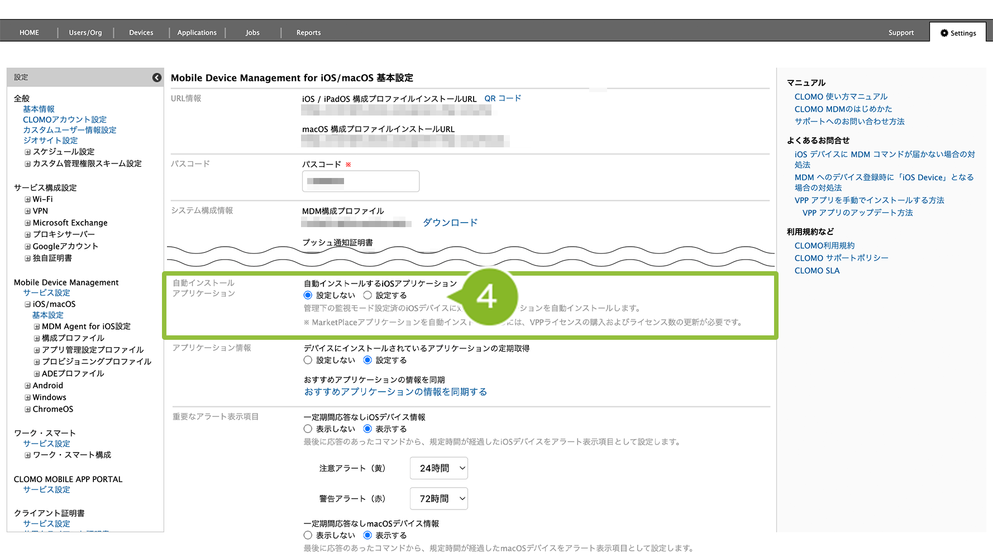The height and width of the screenshot is (558, 993).
Task: Open the 注意アラート（黄） 24時間 dropdown
Action: (x=439, y=468)
